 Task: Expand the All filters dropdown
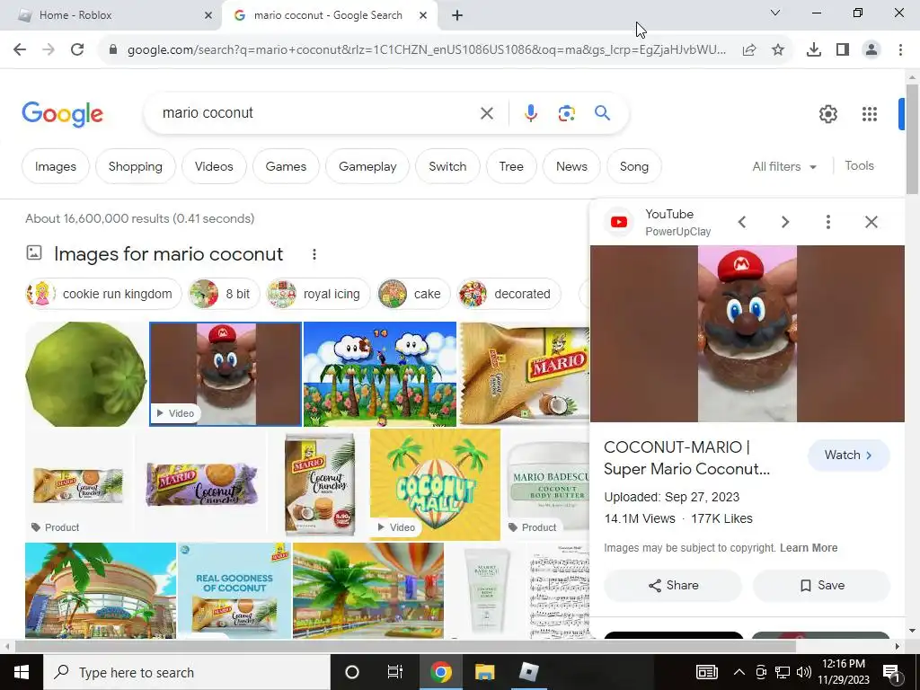784,166
